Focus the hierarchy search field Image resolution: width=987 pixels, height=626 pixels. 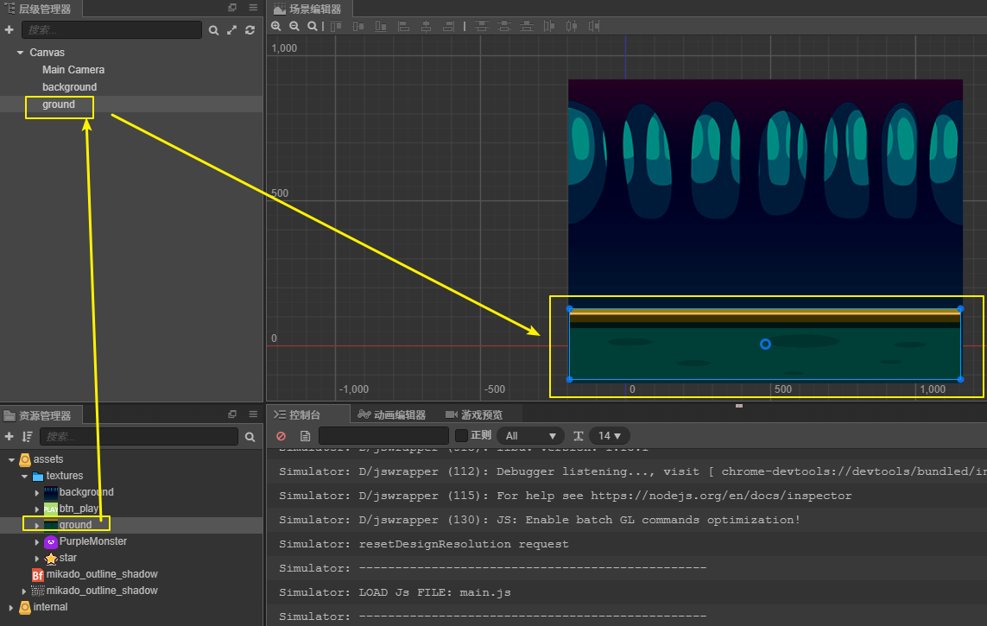click(112, 29)
